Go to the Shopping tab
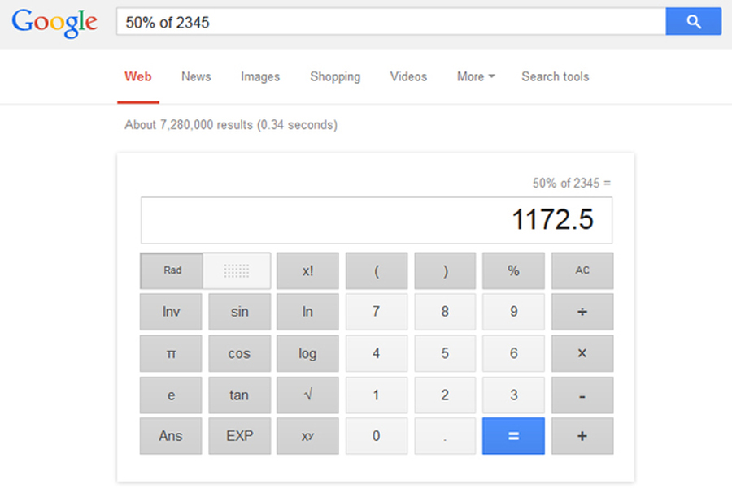The width and height of the screenshot is (732, 488). click(x=335, y=76)
